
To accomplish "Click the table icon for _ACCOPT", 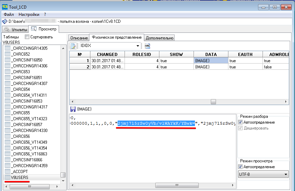I will pos(7,171).
